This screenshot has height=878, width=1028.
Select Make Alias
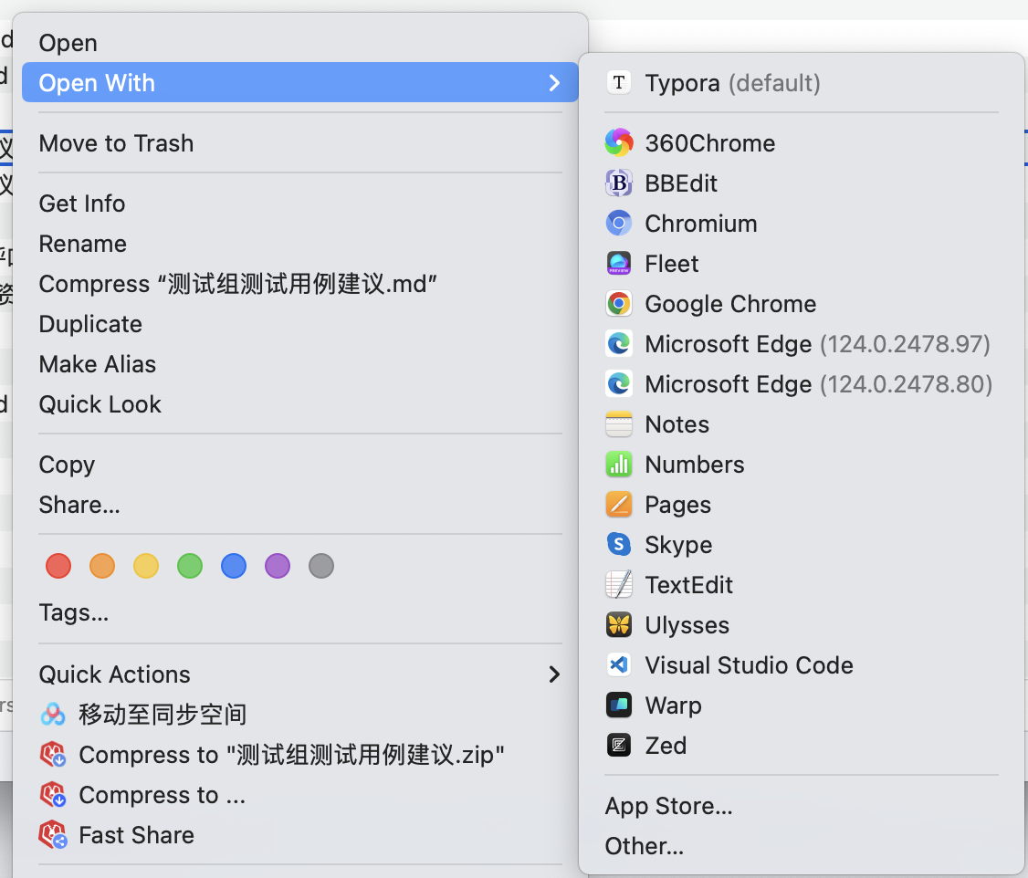[x=300, y=363]
